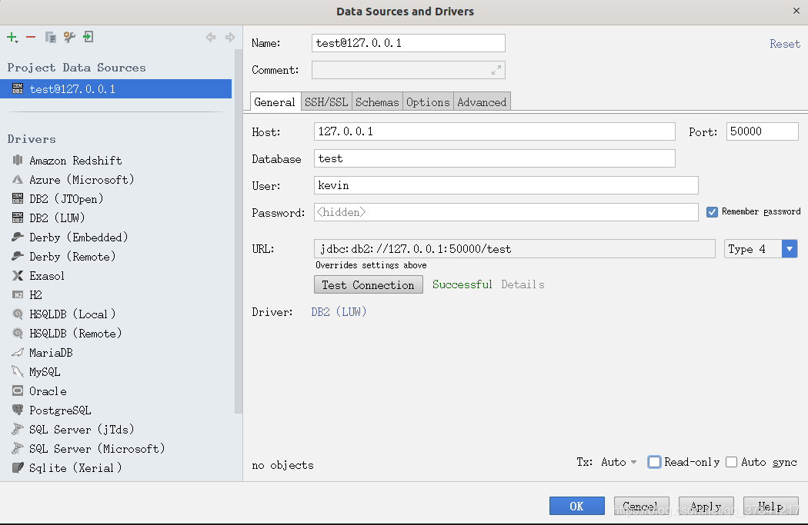Confirm with the OK button
808x525 pixels.
[576, 506]
